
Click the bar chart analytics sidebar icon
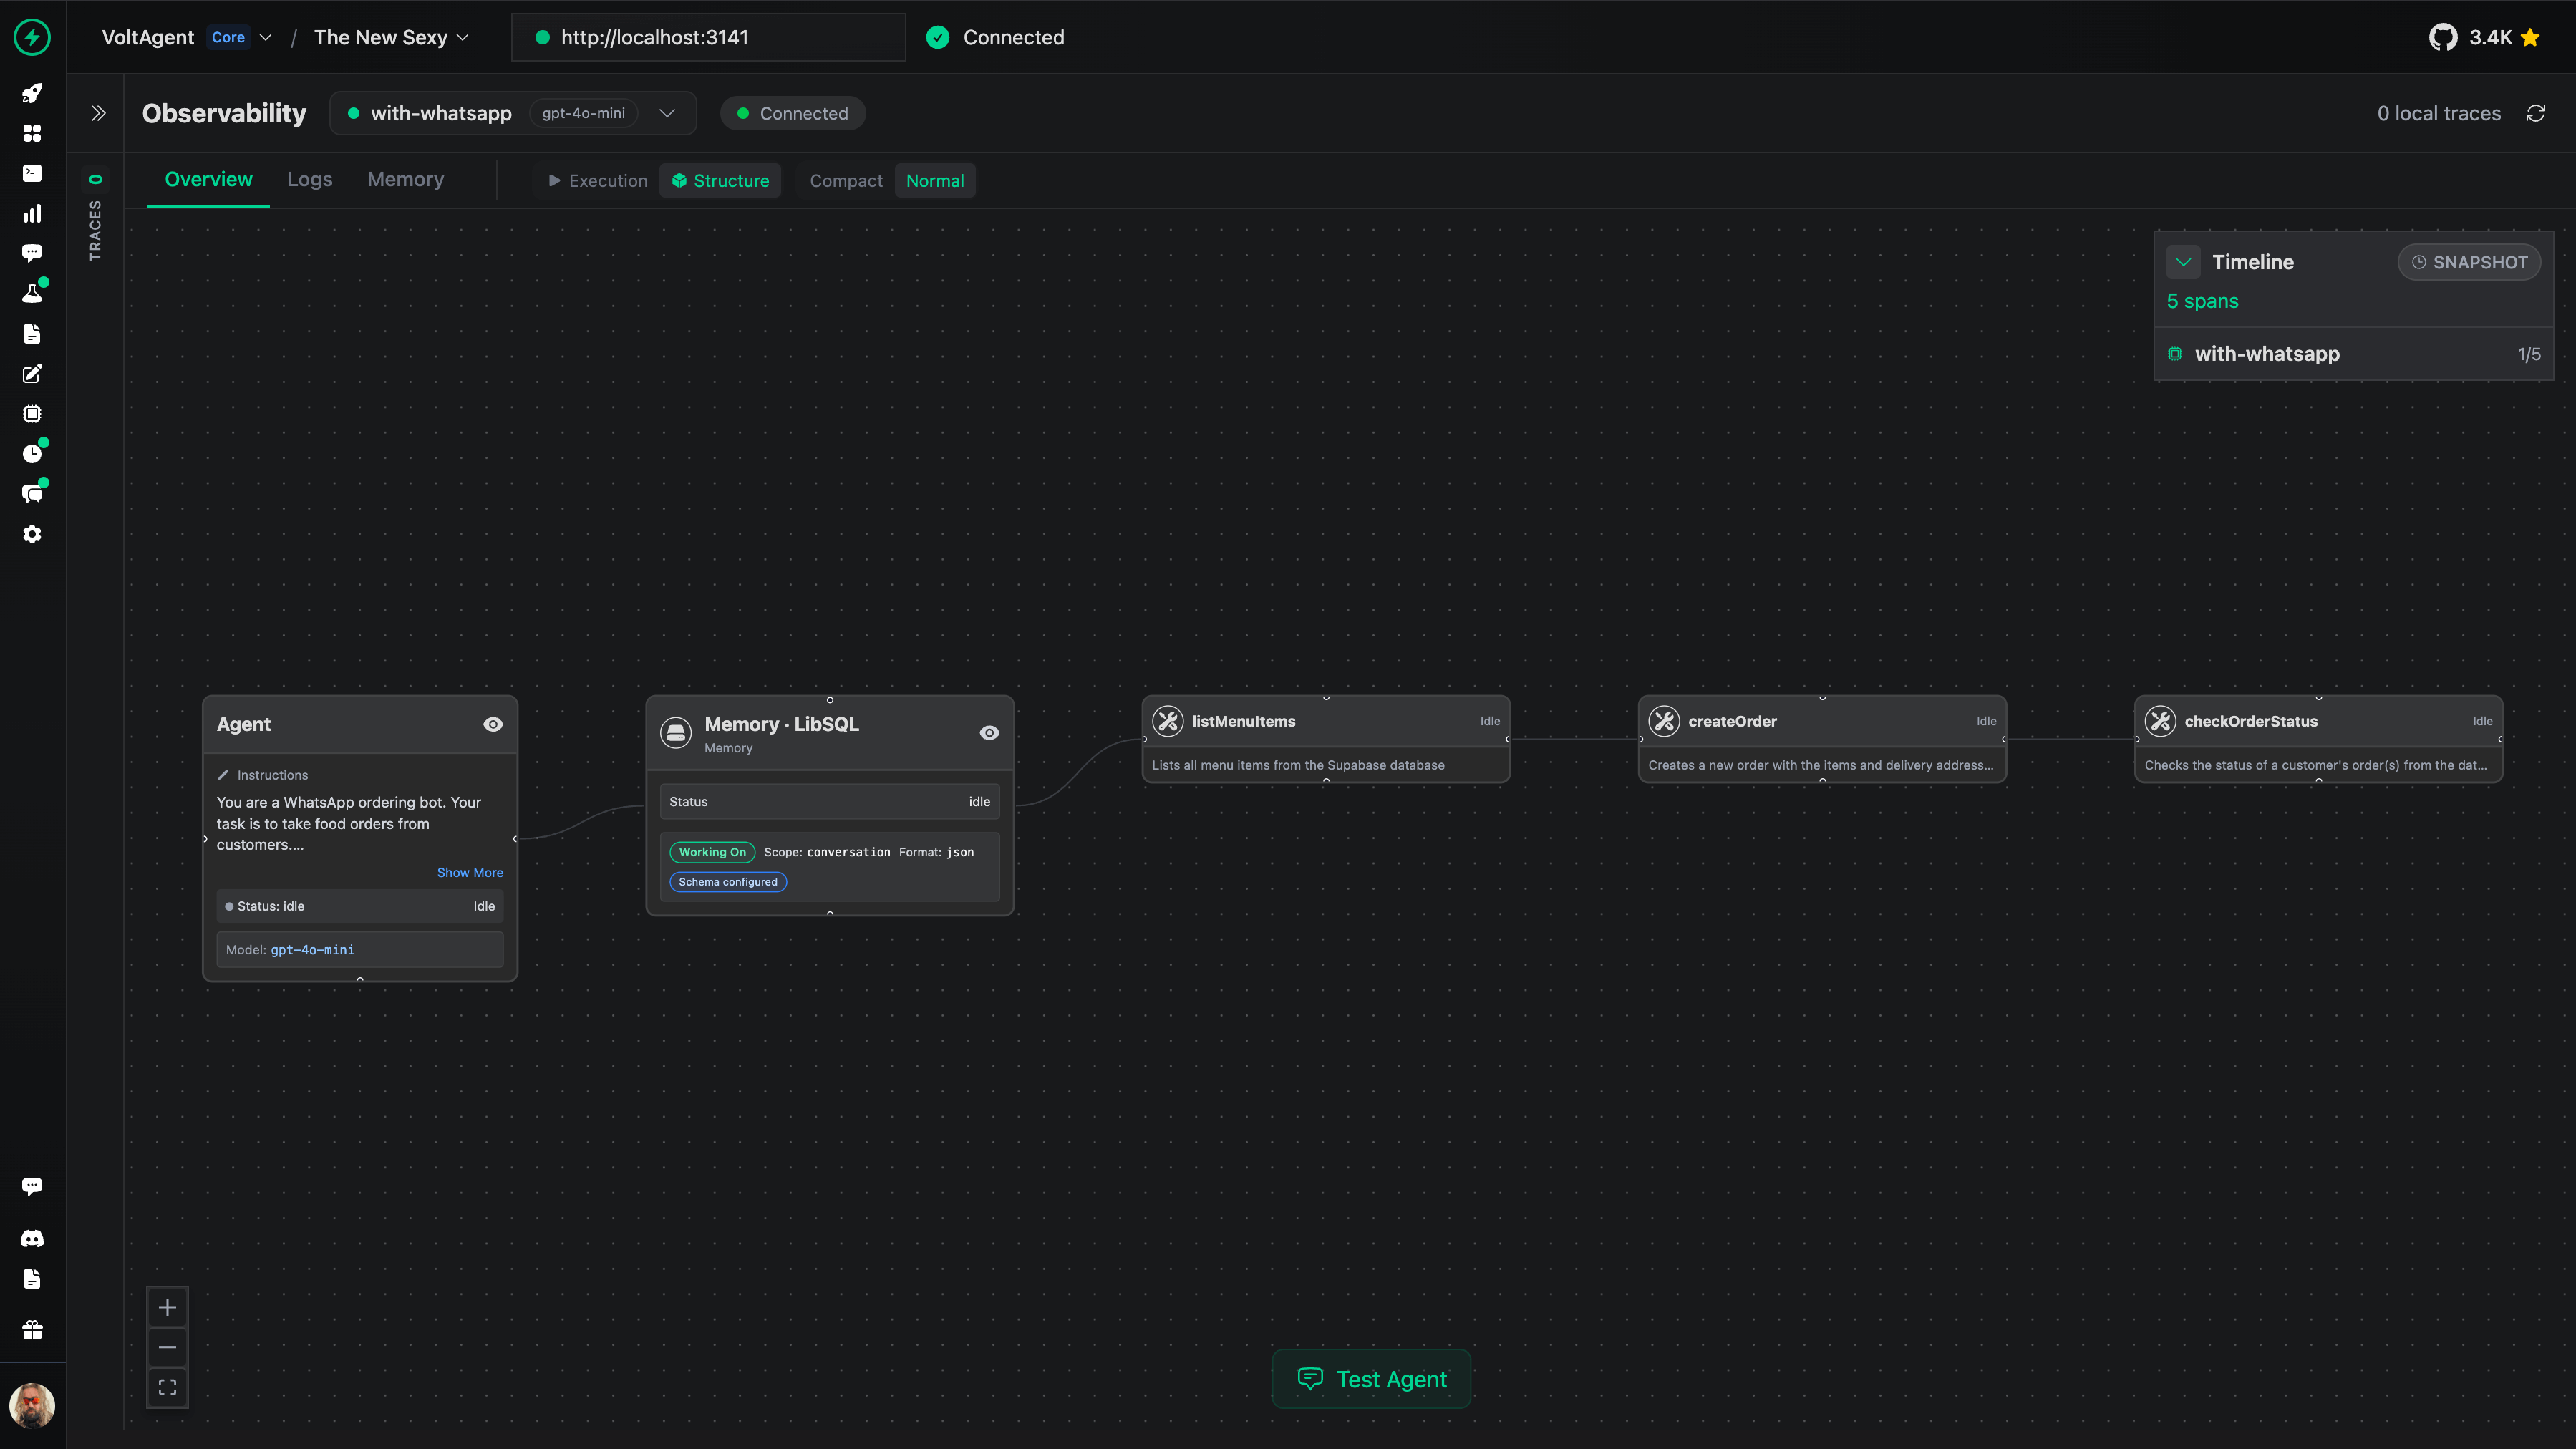(x=32, y=213)
